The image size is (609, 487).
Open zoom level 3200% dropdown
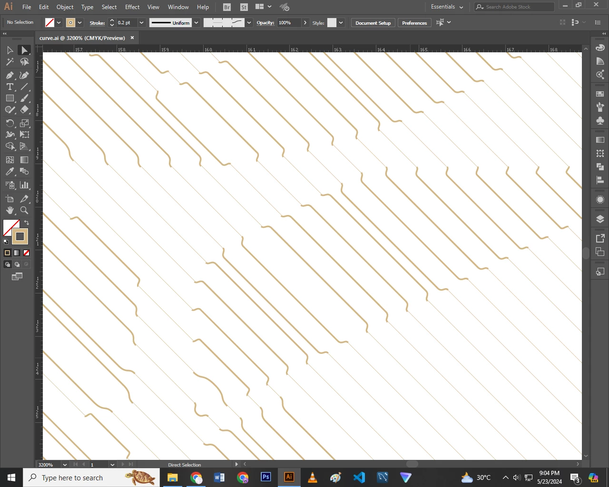(x=64, y=465)
